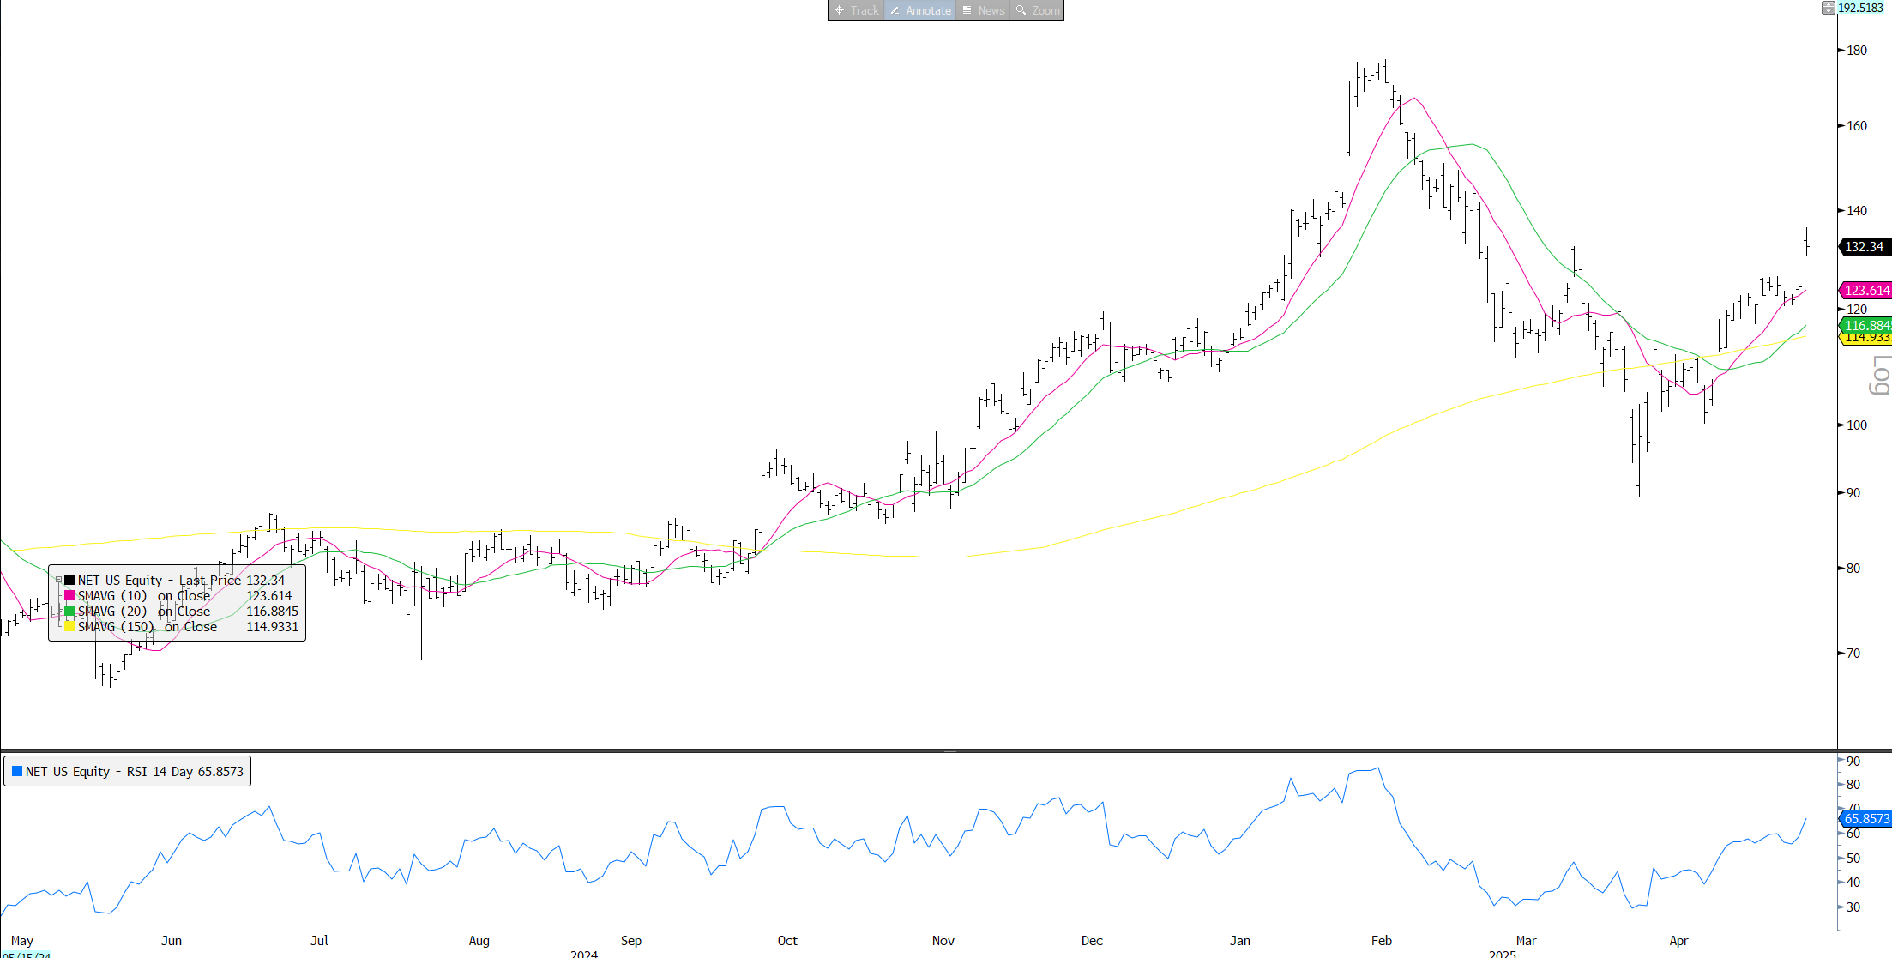Click the pink SMAVG (10) swatch
Screen dimensions: 1892x958
pos(69,596)
